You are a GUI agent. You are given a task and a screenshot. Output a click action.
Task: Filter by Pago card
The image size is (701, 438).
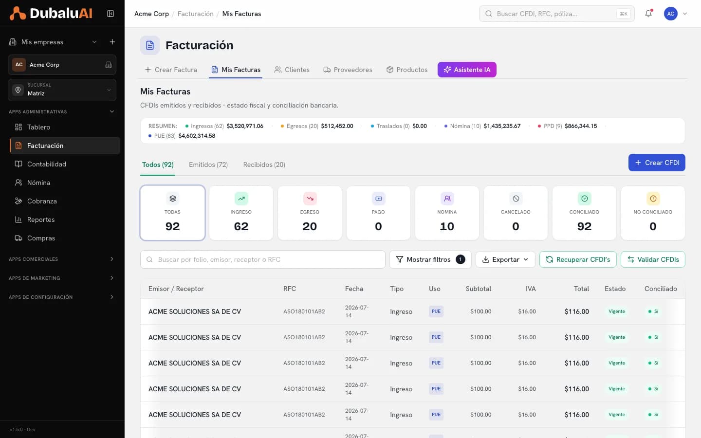378,213
